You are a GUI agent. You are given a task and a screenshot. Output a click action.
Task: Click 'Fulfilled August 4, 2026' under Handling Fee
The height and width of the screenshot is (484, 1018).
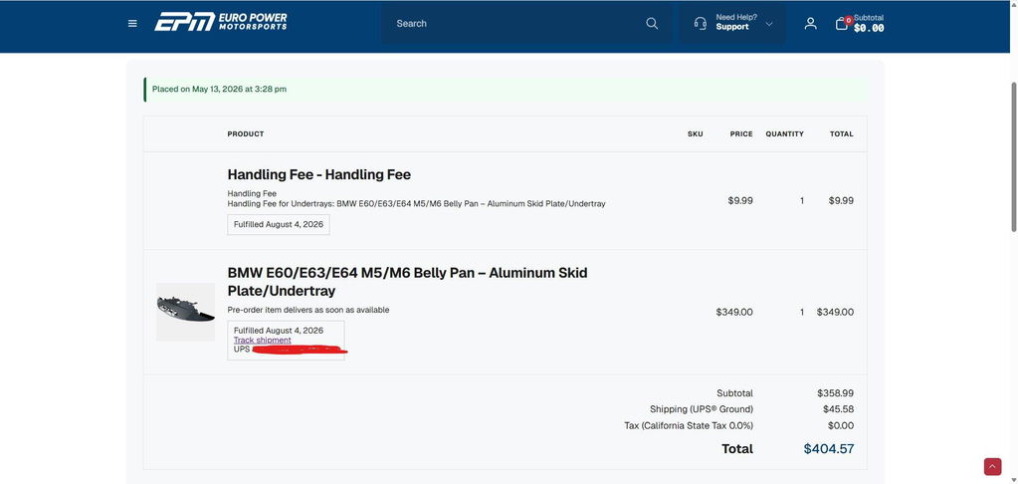(279, 225)
